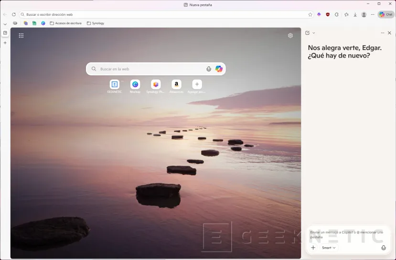
Task: Open the green spreadsheet bookmark
Action: pyautogui.click(x=34, y=23)
